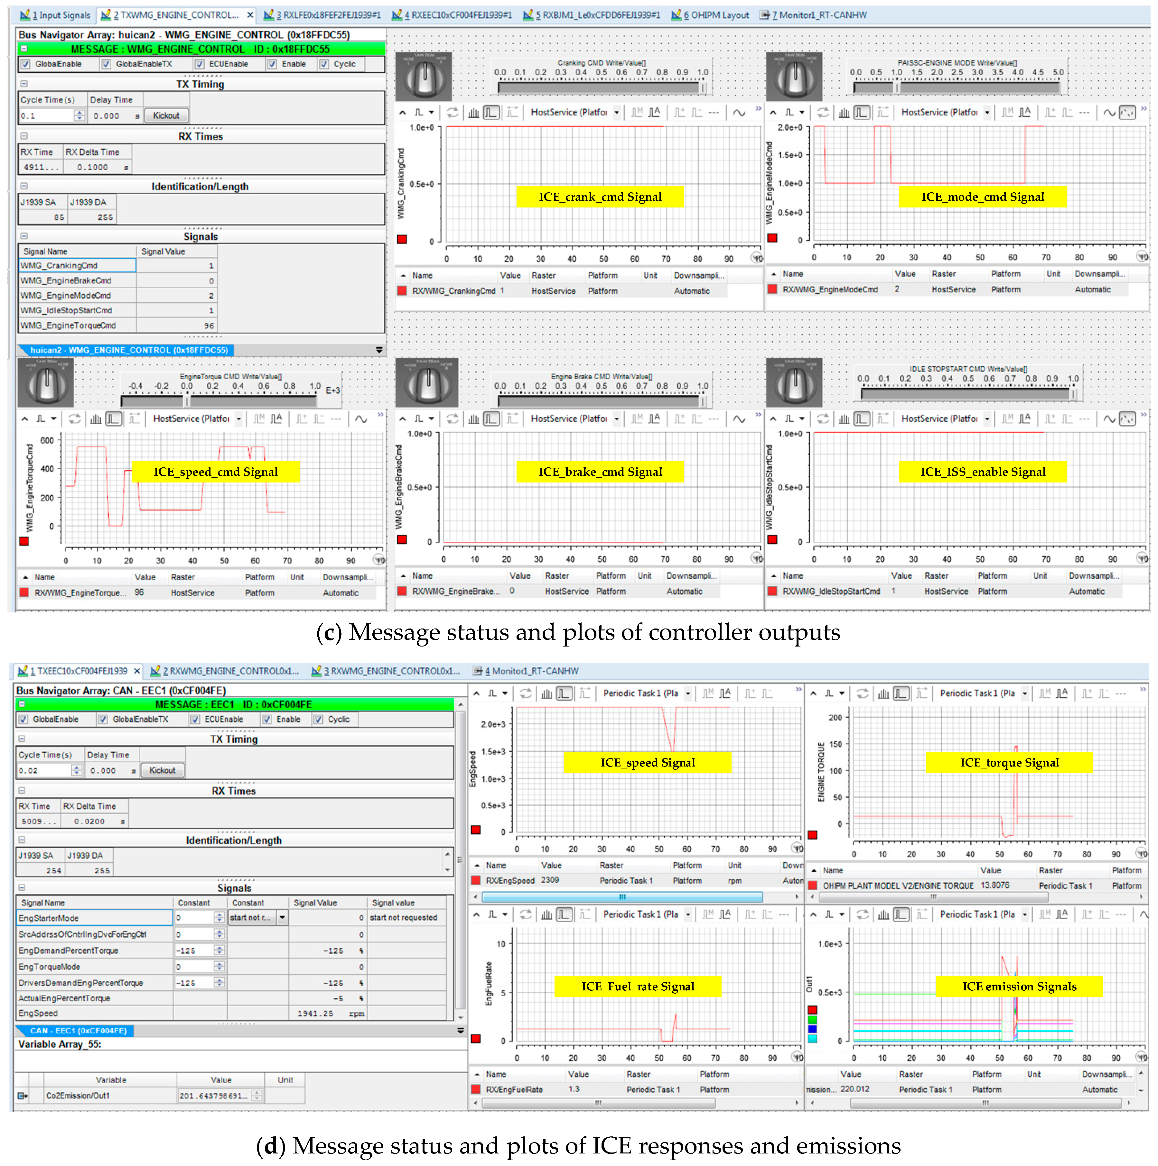
Task: Click automatic marker icon in ICE_ISS_enable toolbar
Action: [x=1024, y=419]
